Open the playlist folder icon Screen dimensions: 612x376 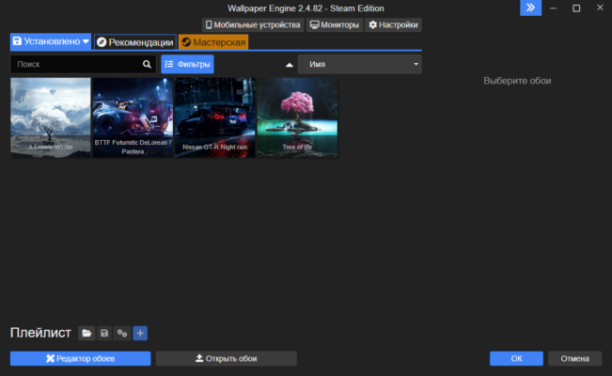tap(86, 333)
